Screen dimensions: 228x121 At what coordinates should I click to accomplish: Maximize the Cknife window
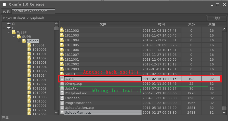coord(218,5)
